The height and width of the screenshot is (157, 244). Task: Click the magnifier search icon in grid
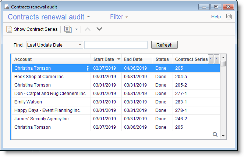215,135
